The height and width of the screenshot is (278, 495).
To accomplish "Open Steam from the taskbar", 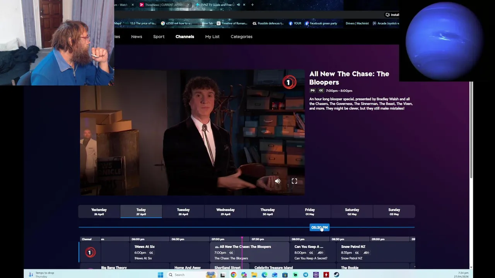I will tap(336, 275).
